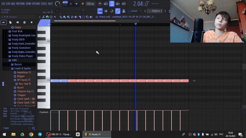The height and width of the screenshot is (138, 246).
Task: Toggle the overdub recording icon
Action: pyautogui.click(x=118, y=3)
